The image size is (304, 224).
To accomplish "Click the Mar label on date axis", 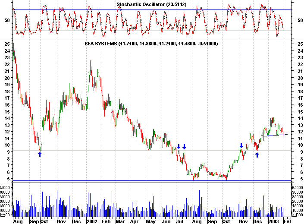I will [x=120, y=221].
